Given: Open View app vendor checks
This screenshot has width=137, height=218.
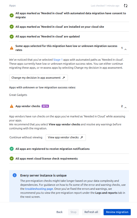Looking at the screenshot, I should (x=66, y=138).
